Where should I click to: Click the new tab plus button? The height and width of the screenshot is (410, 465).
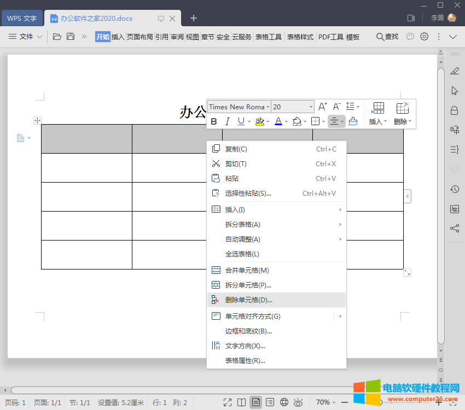[194, 18]
